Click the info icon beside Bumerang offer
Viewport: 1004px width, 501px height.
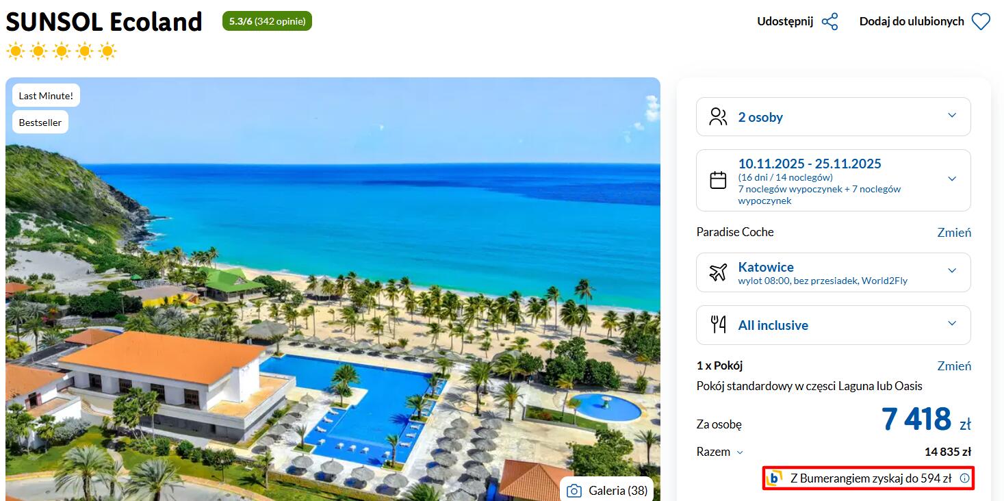click(x=964, y=478)
